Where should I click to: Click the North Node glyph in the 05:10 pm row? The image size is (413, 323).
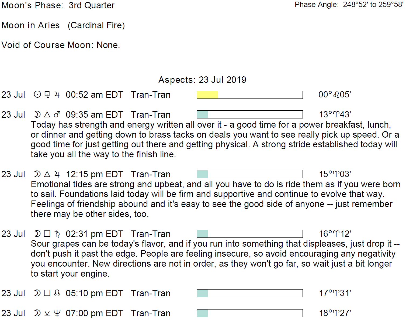point(57,293)
